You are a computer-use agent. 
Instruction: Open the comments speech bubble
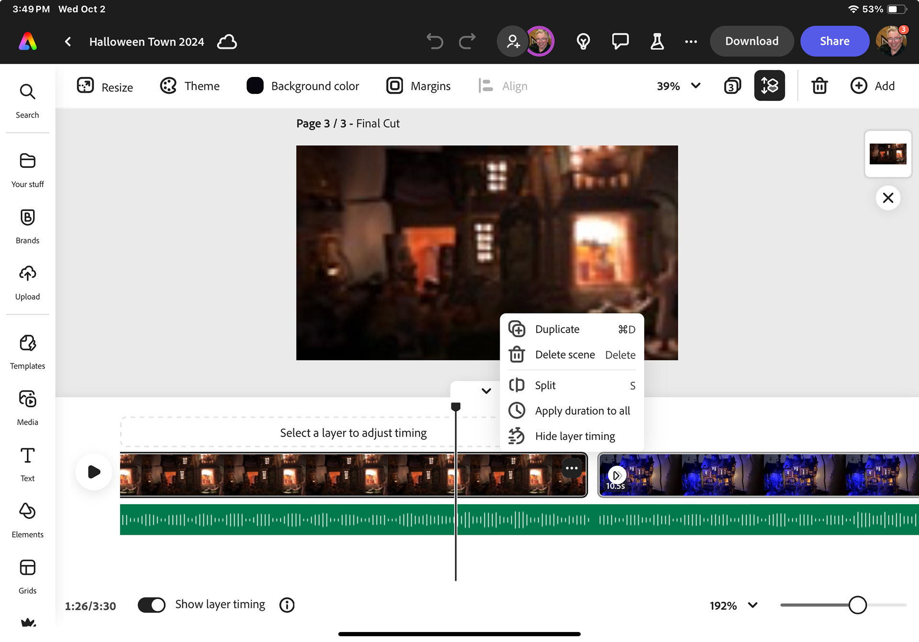tap(620, 42)
